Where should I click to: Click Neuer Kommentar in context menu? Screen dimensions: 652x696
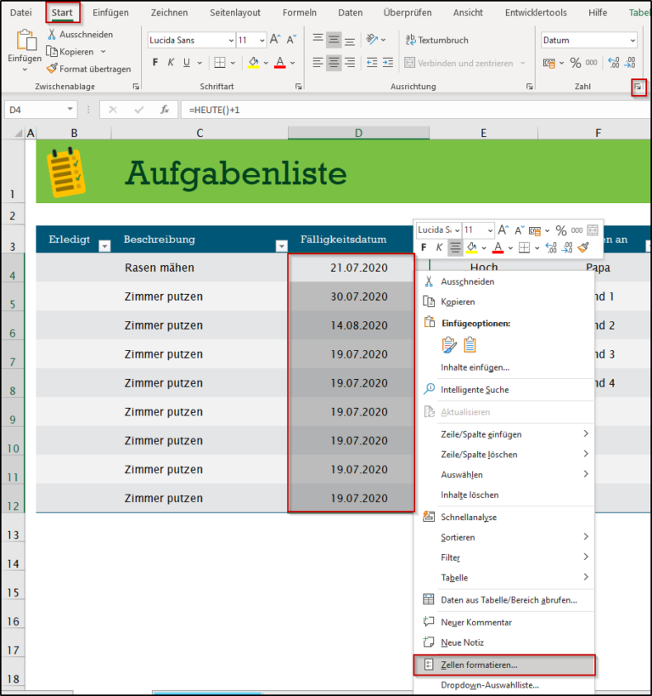475,622
